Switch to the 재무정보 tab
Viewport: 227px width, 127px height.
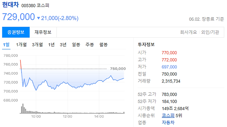click(x=43, y=32)
